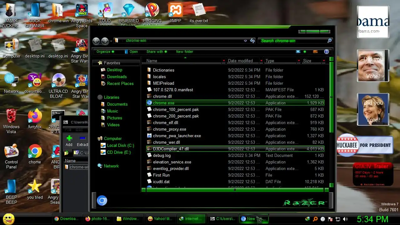Click the orange magnifier tray icon
Viewport: 400px width, 225px height.
315,219
